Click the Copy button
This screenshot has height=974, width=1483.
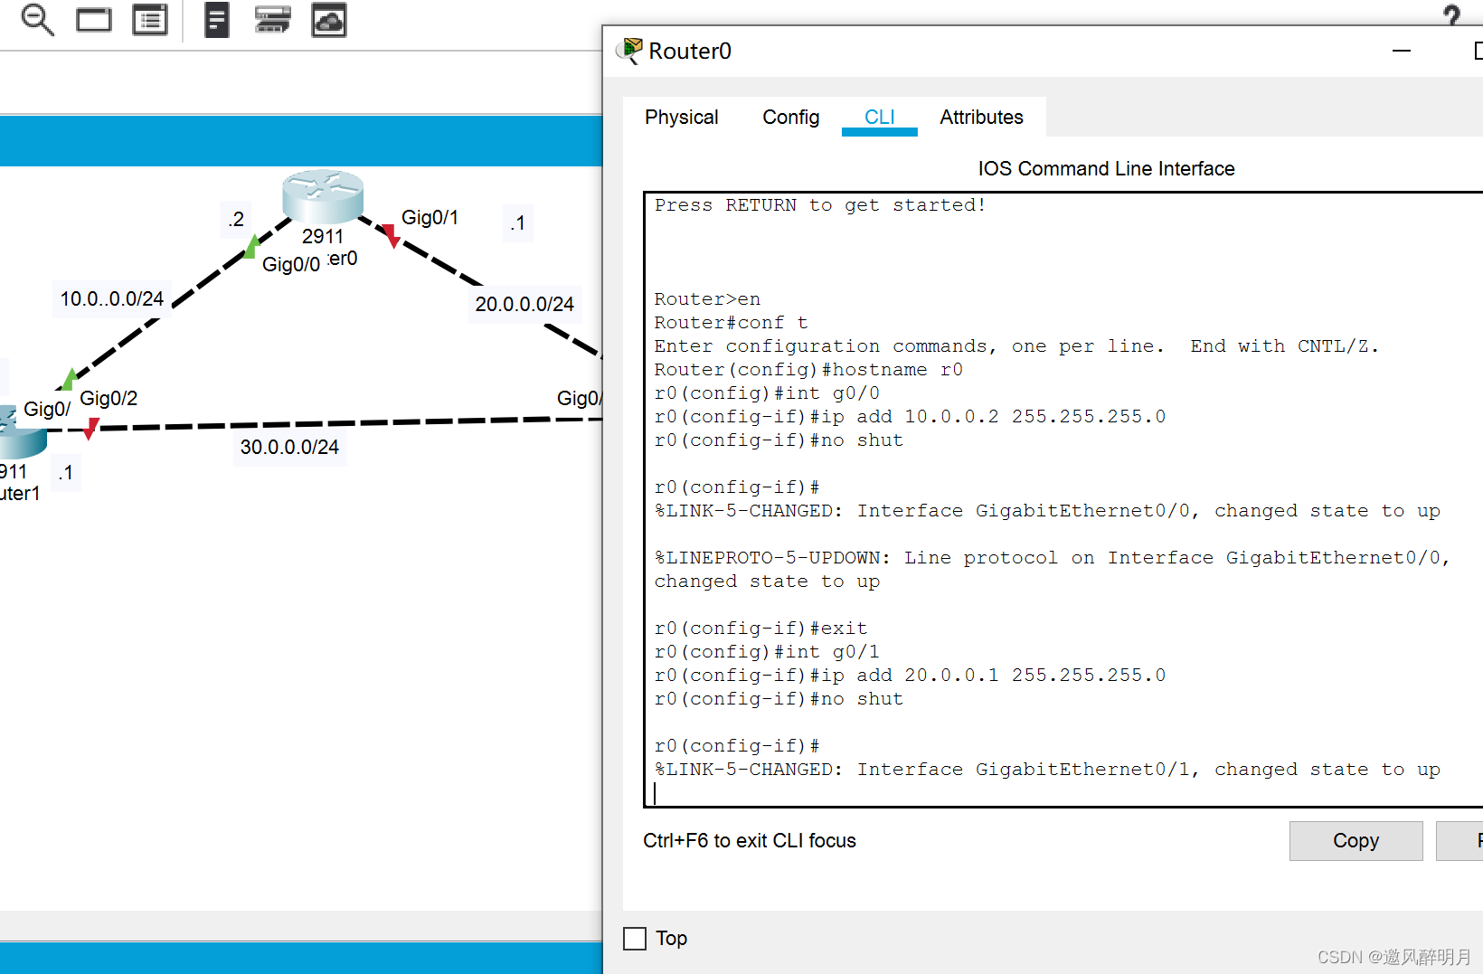pos(1355,841)
